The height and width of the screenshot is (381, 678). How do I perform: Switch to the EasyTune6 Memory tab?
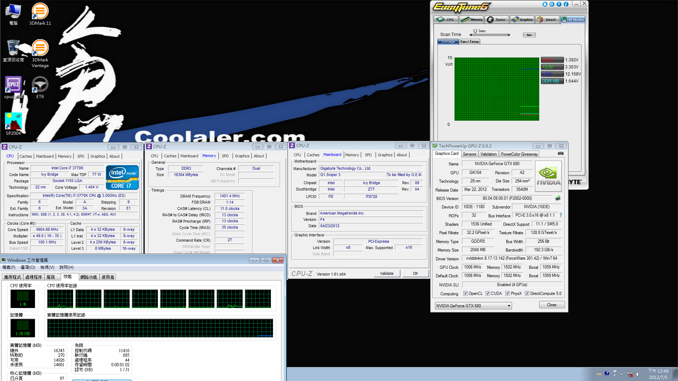tap(471, 19)
